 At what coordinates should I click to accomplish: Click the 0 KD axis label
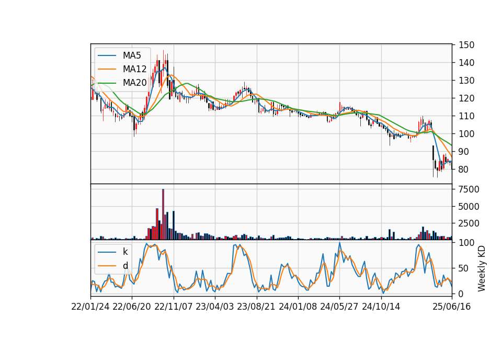(x=461, y=294)
